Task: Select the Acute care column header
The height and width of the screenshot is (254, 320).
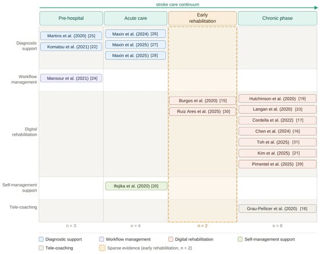Action: point(136,18)
